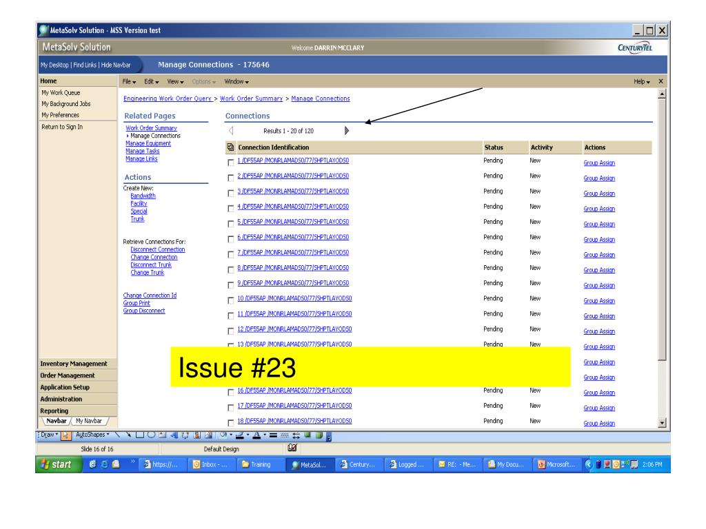Insert a diagram or organization chart

185,435
